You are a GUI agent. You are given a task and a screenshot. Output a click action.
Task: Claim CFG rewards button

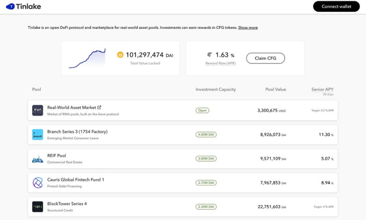point(265,58)
